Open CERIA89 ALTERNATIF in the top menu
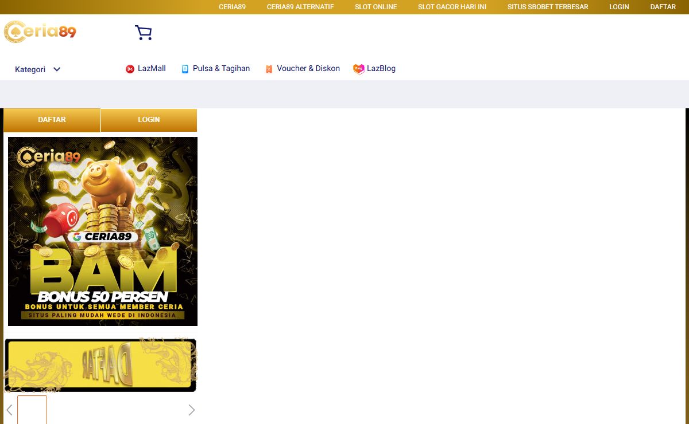689x424 pixels. coord(300,7)
